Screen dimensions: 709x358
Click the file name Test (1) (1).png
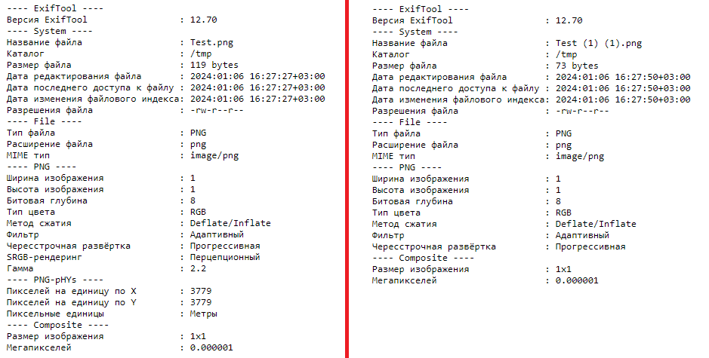click(x=599, y=44)
